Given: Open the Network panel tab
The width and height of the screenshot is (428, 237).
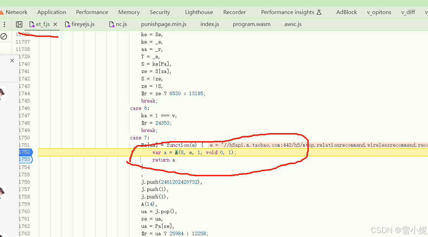Looking at the screenshot, I should [x=17, y=12].
